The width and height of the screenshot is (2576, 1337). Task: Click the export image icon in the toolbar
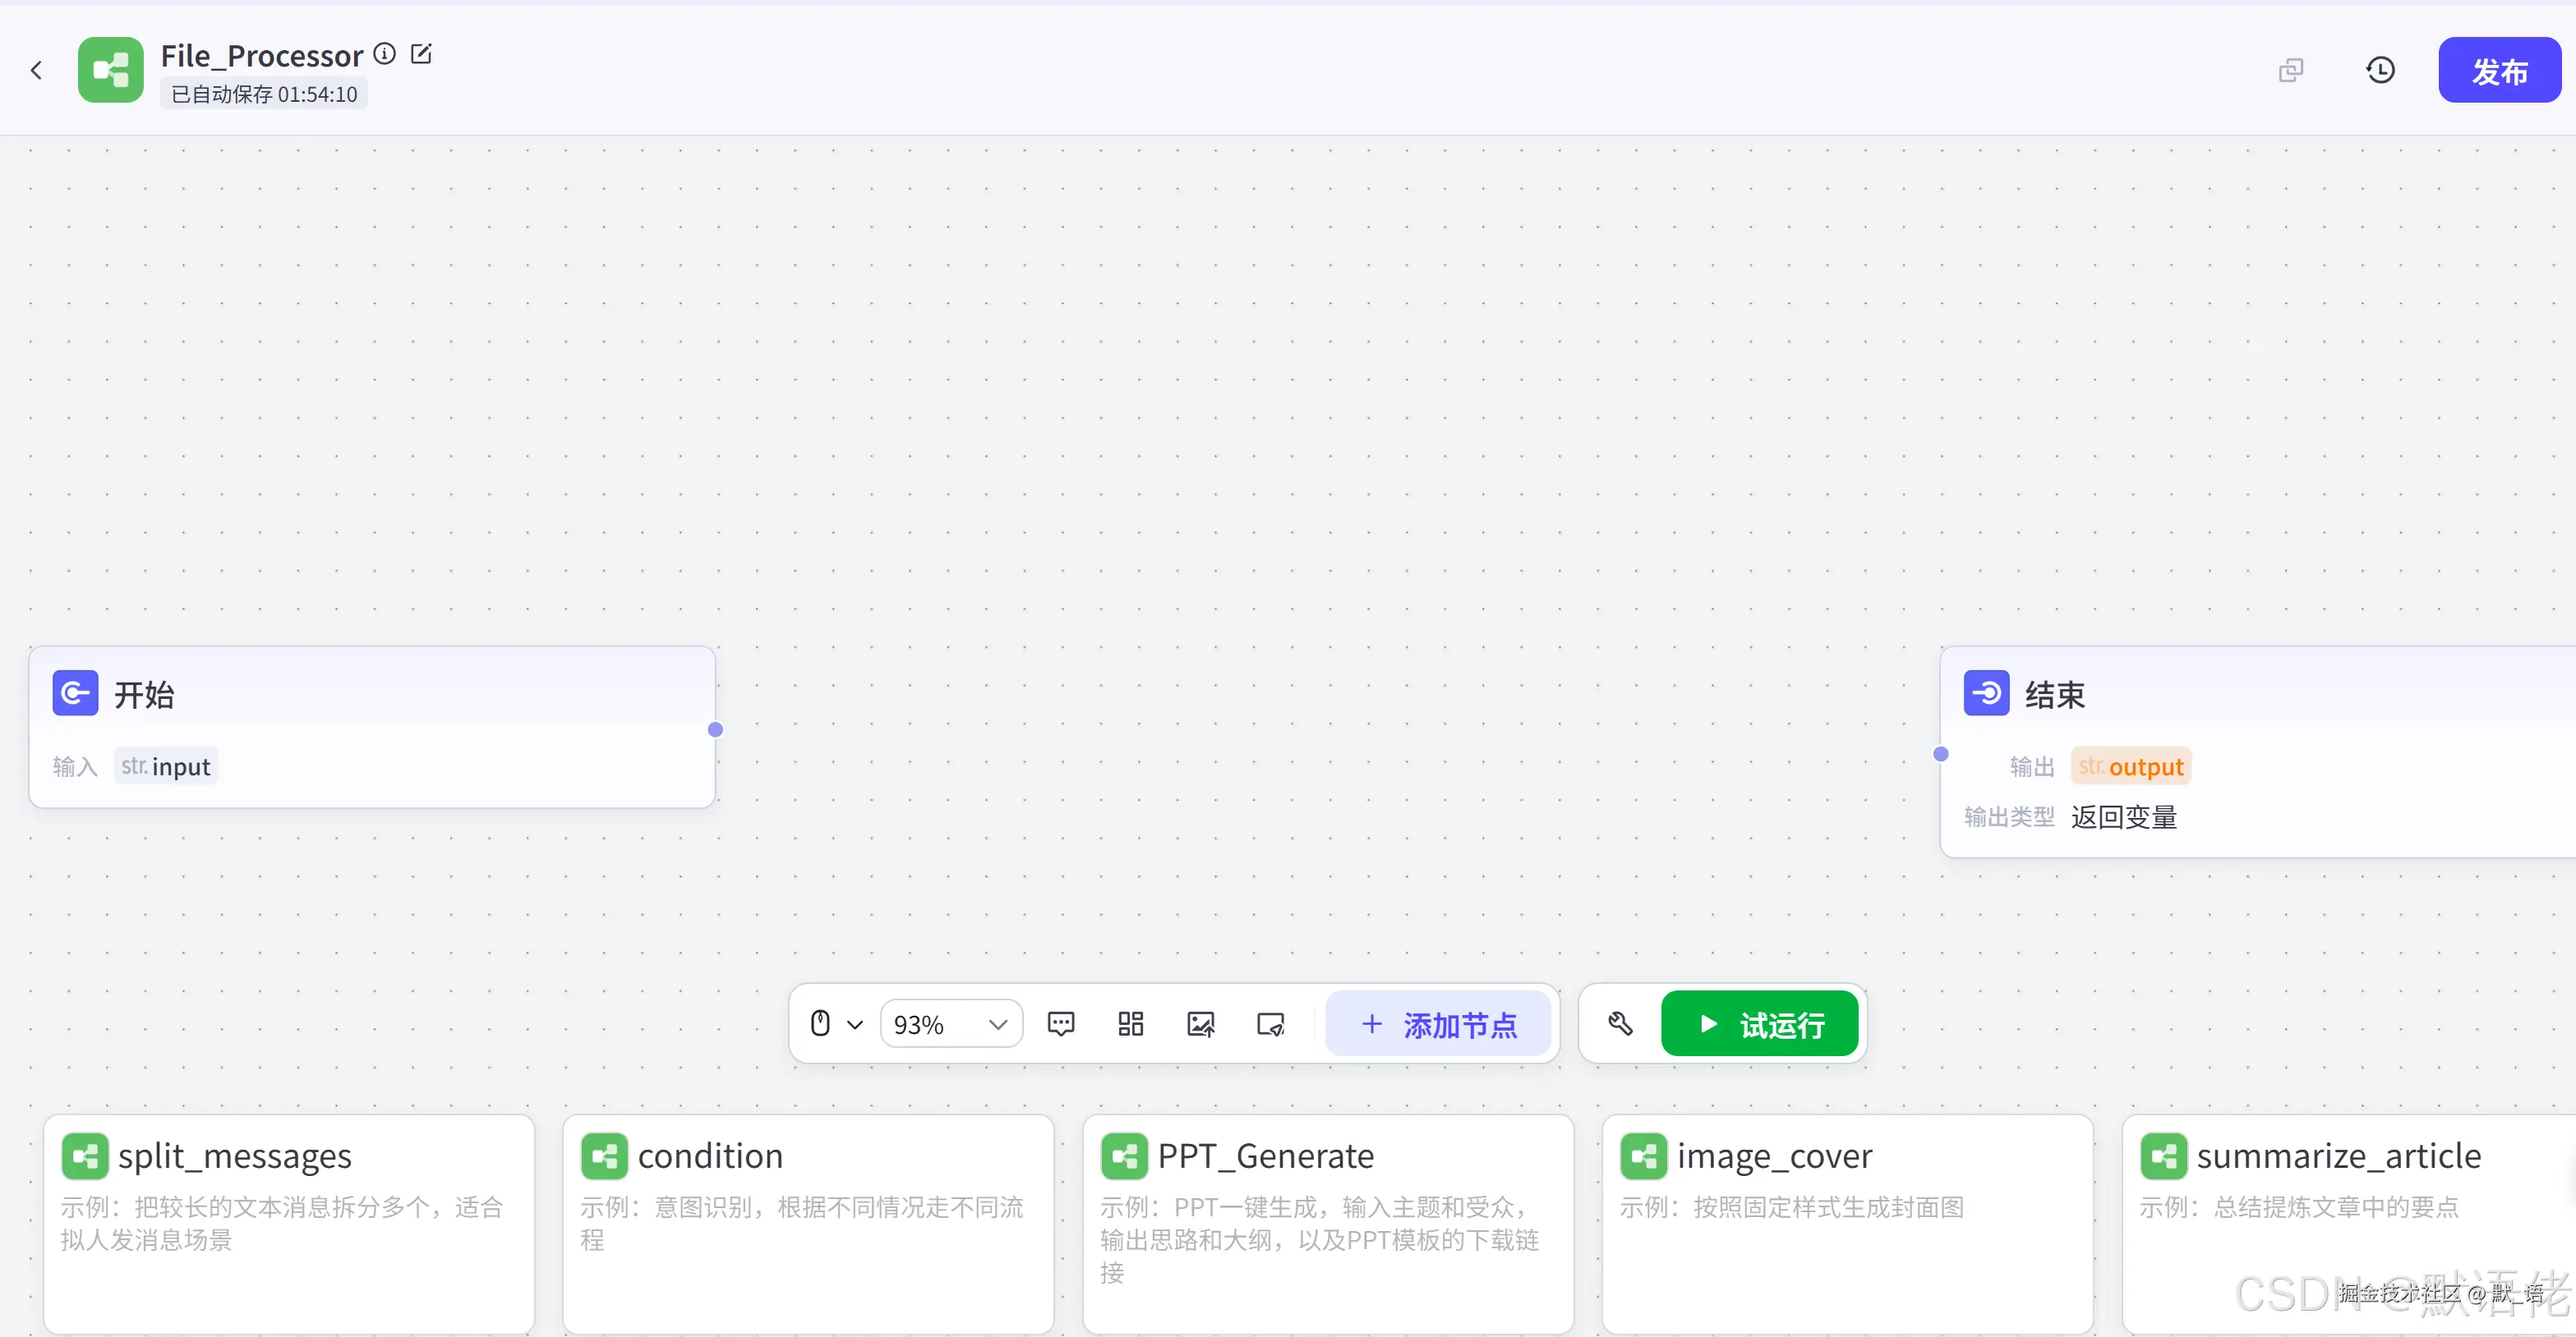coord(1201,1024)
